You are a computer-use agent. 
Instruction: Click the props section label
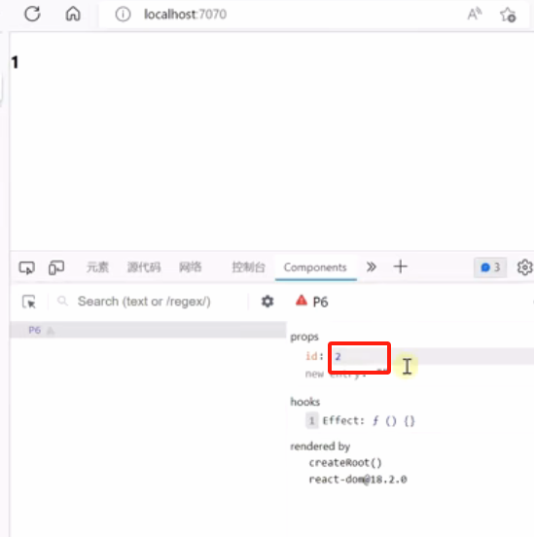[304, 337]
